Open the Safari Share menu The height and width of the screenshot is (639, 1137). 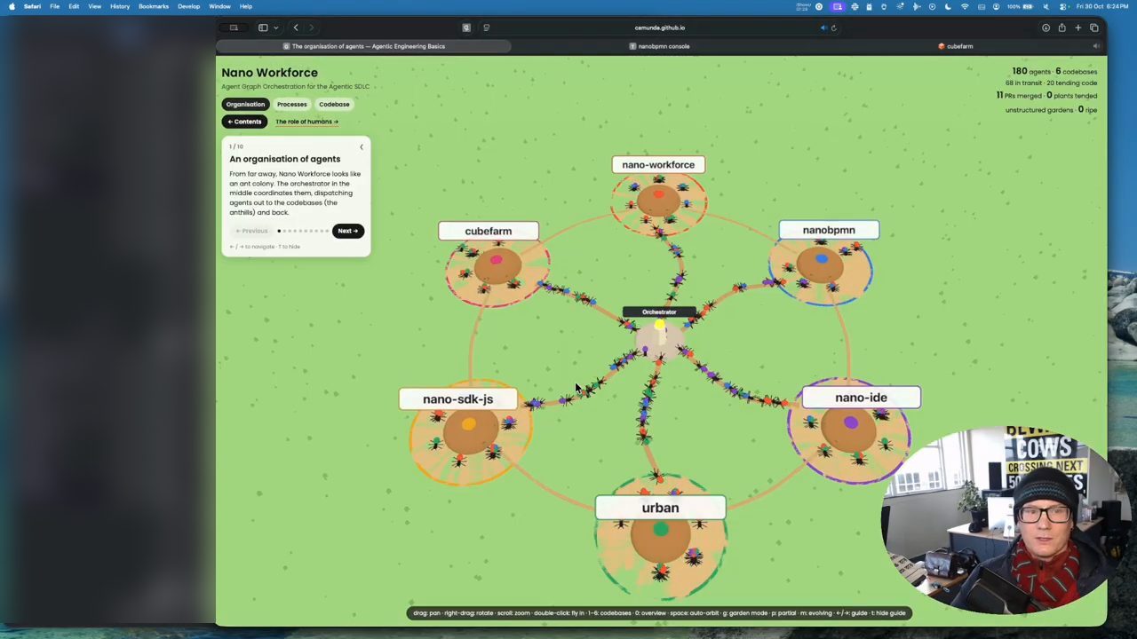(1061, 28)
